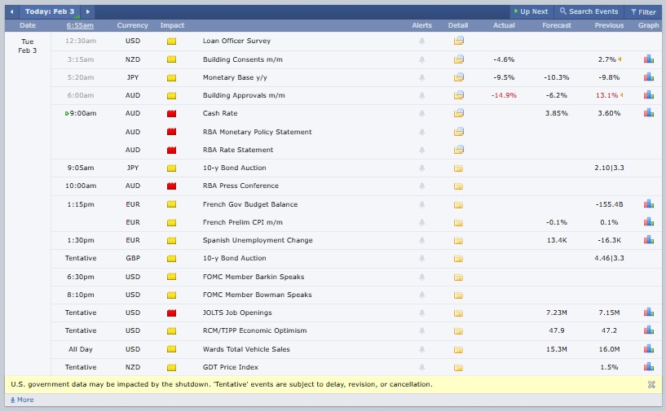Select the French Prelim CPI m/m event
The image size is (666, 411).
click(x=243, y=222)
